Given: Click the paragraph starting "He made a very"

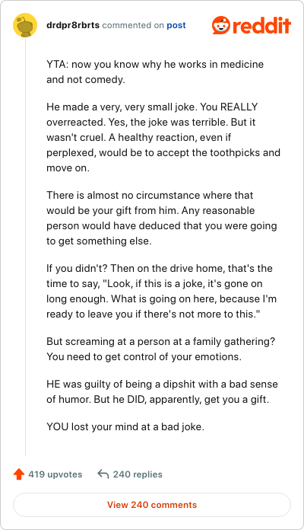Looking at the screenshot, I should [163, 137].
